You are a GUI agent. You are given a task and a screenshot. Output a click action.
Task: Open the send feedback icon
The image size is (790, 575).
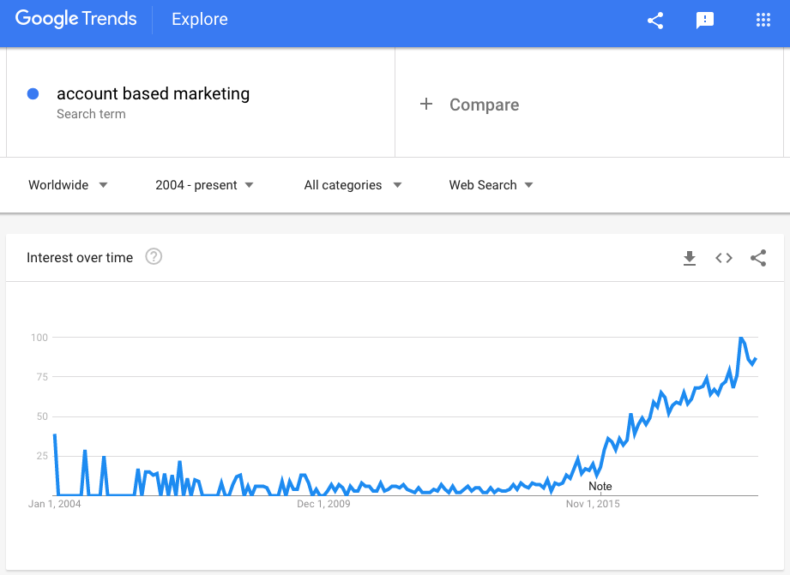704,21
